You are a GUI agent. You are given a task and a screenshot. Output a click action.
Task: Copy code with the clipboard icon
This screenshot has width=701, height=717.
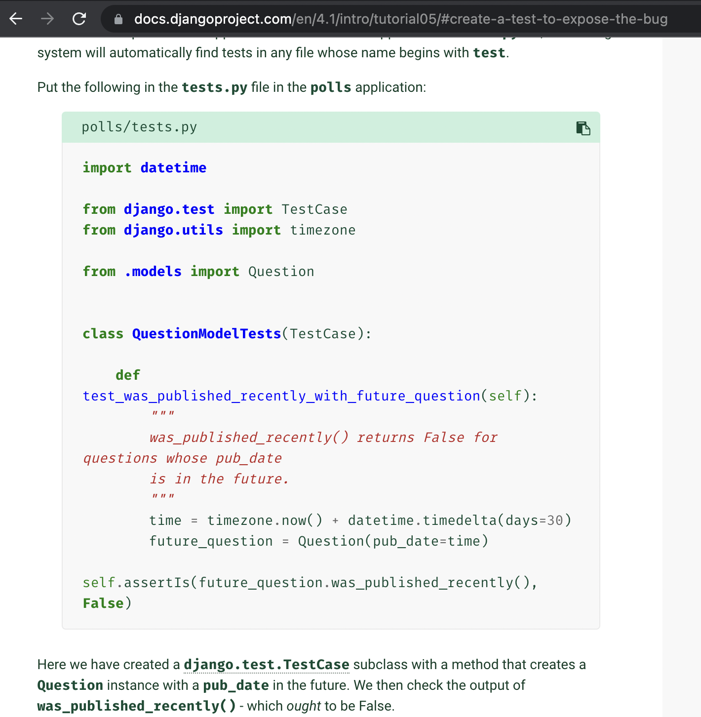[x=583, y=128]
